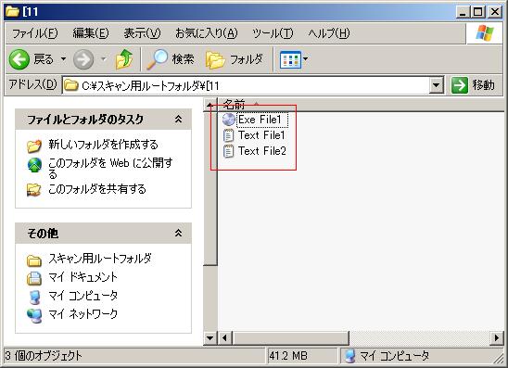Minimize the [11 window
The width and height of the screenshot is (508, 368).
tap(463, 12)
